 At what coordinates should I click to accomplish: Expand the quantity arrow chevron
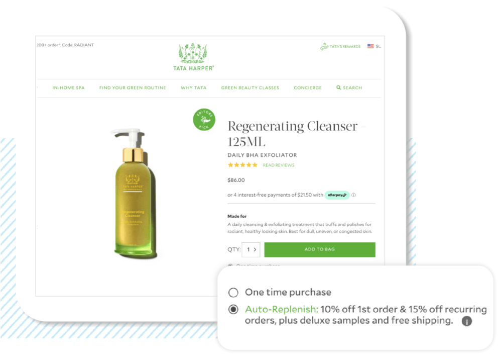tap(255, 249)
